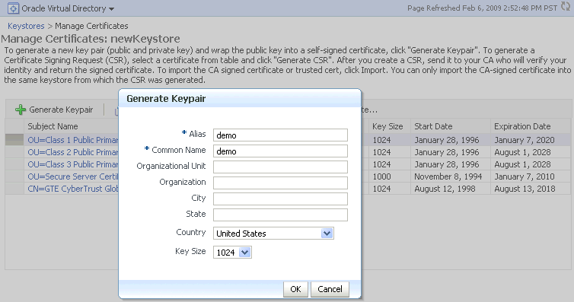Click the Generate Keypair dialog title
This screenshot has width=574, height=302.
(x=166, y=99)
